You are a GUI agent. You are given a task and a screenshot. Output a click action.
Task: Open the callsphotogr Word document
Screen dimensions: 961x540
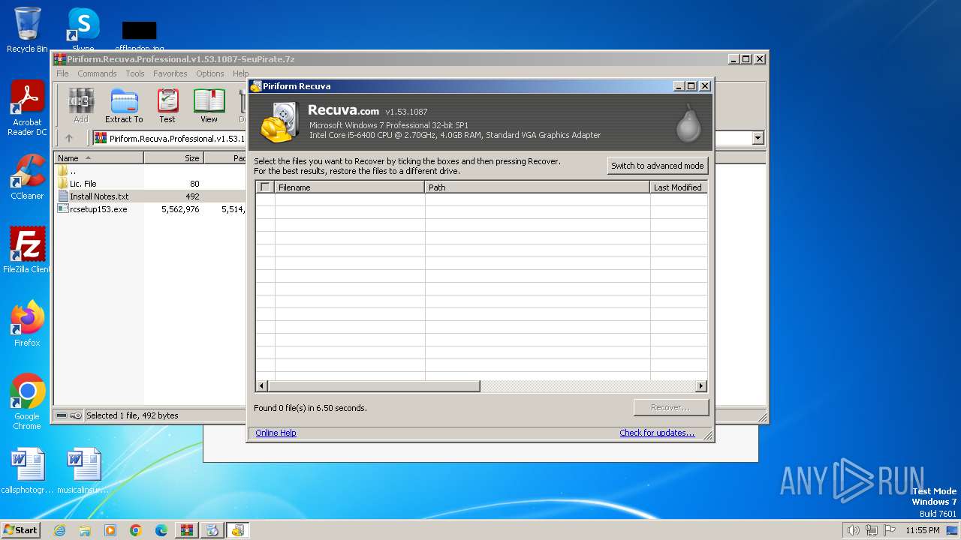[27, 471]
